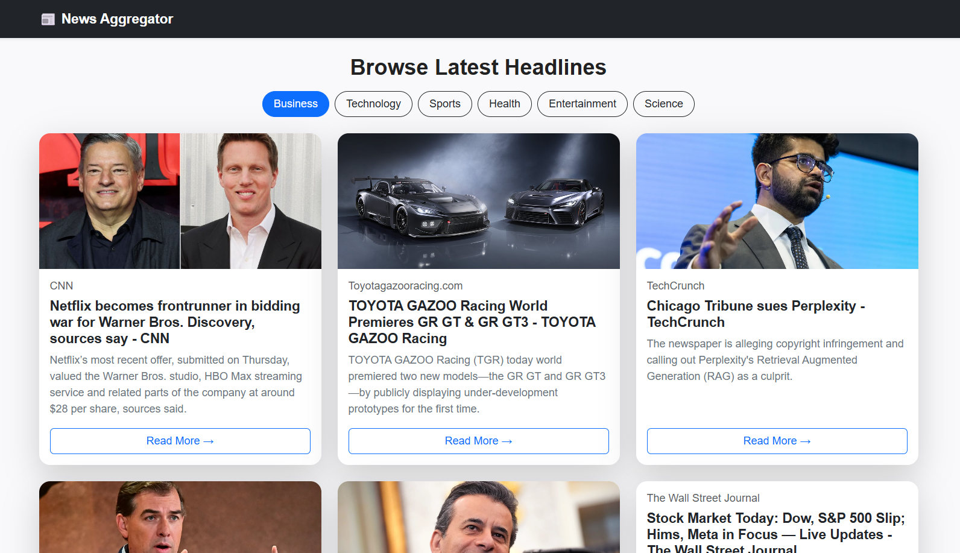Filter headlines by Health
Image resolution: width=960 pixels, height=553 pixels.
coord(504,104)
